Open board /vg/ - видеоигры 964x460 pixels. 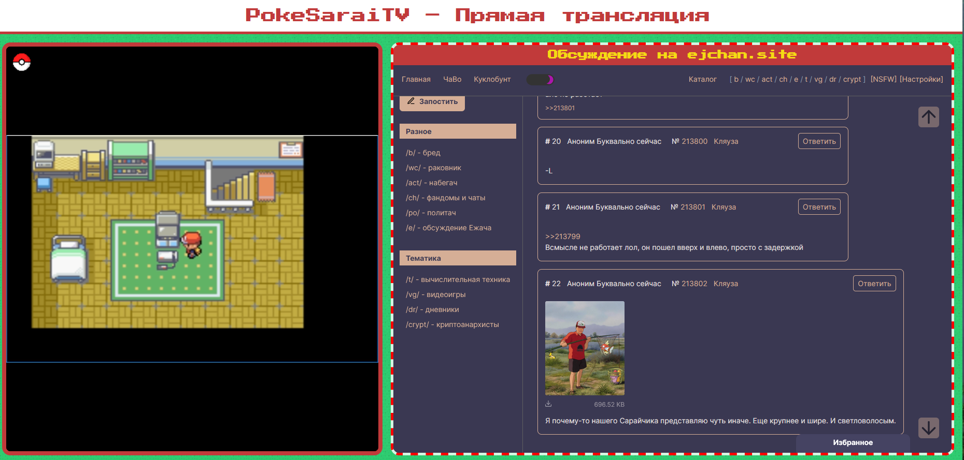click(435, 294)
